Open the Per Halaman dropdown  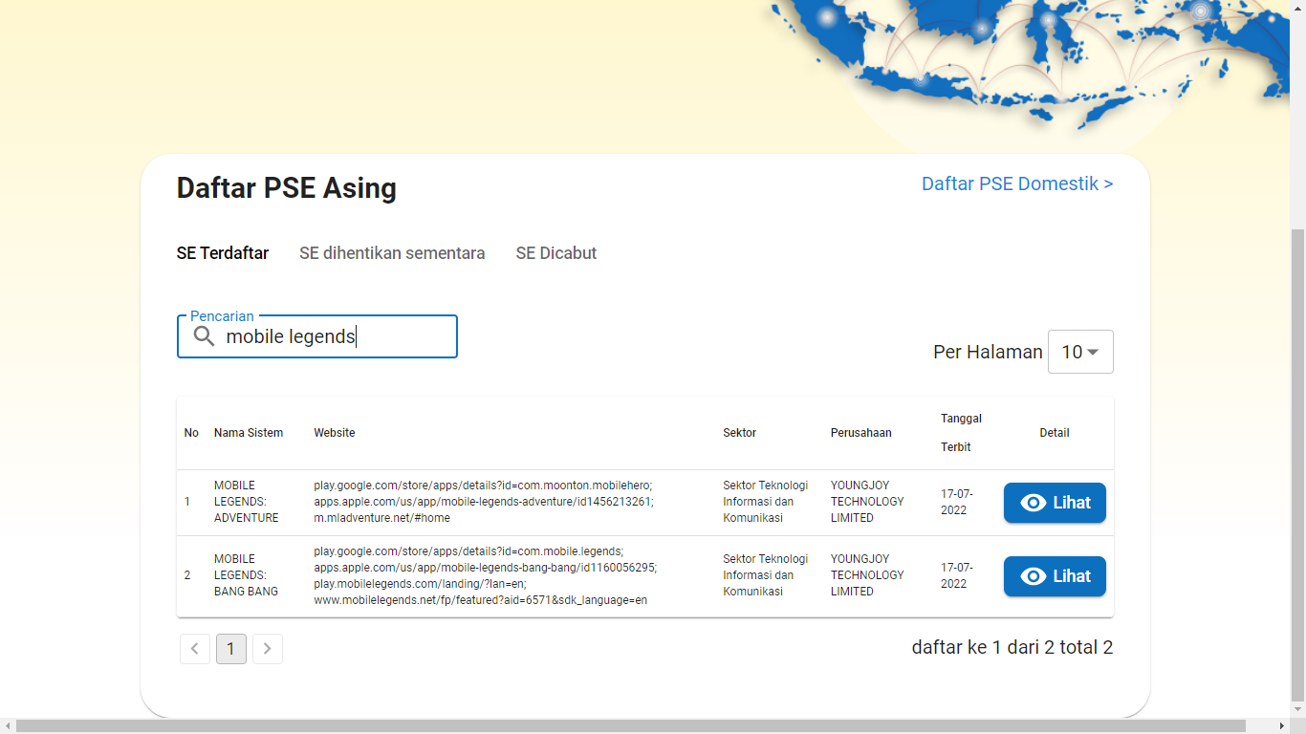pyautogui.click(x=1080, y=352)
